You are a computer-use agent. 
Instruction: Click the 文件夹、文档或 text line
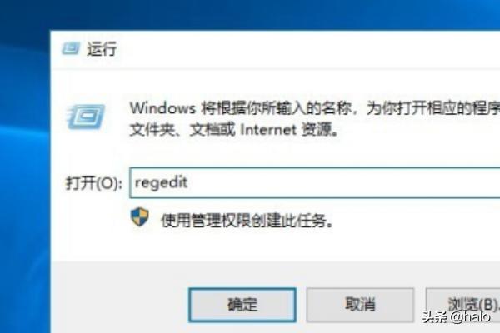point(182,130)
